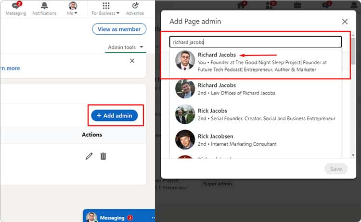Click the Add admin button
The image size is (361, 222).
[x=115, y=115]
